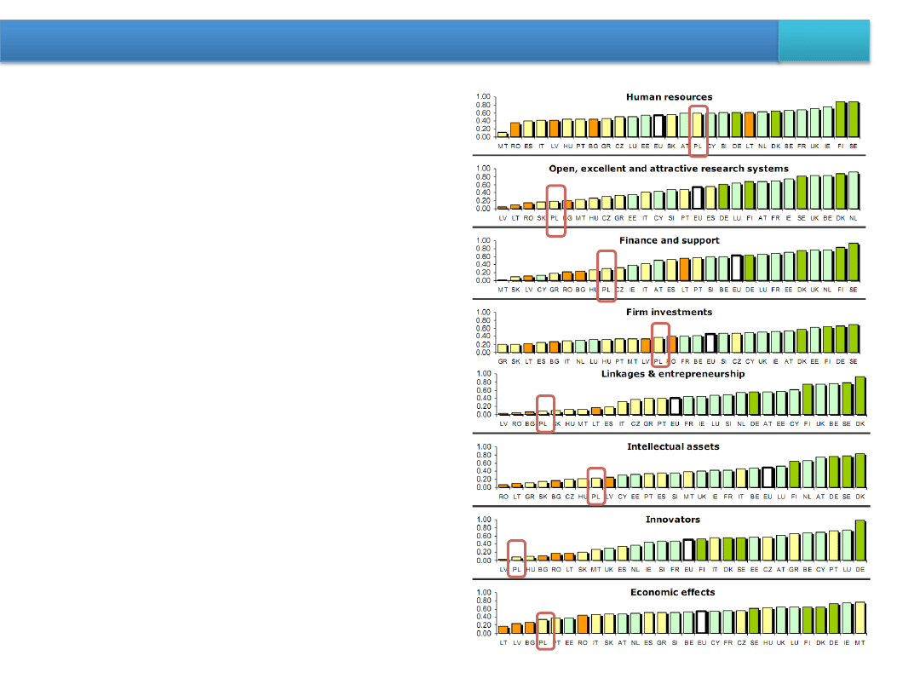The width and height of the screenshot is (920, 690).
Task: Select PL highlight box in Intellectual assets chart
Action: point(596,485)
